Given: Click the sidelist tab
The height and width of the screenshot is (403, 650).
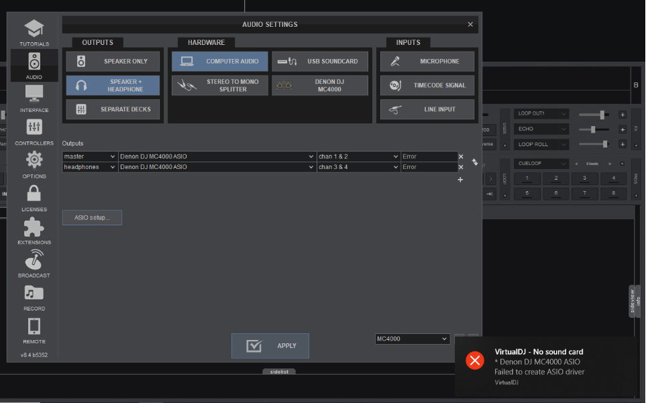Looking at the screenshot, I should 279,371.
